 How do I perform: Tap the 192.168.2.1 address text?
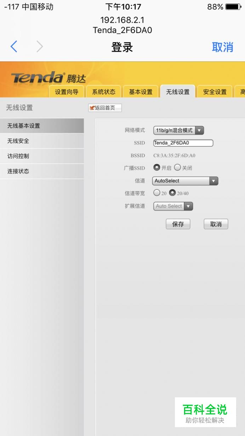(x=122, y=20)
